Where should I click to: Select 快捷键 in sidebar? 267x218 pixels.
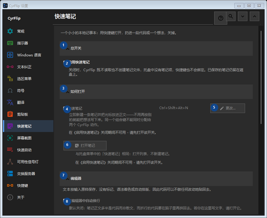pos(28,185)
